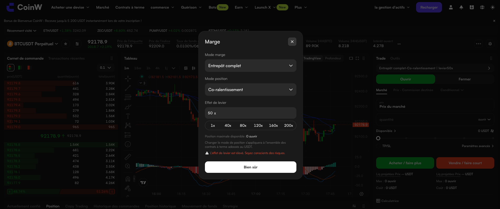Open the Outils tab
The height and width of the screenshot is (209, 500).
395,58
